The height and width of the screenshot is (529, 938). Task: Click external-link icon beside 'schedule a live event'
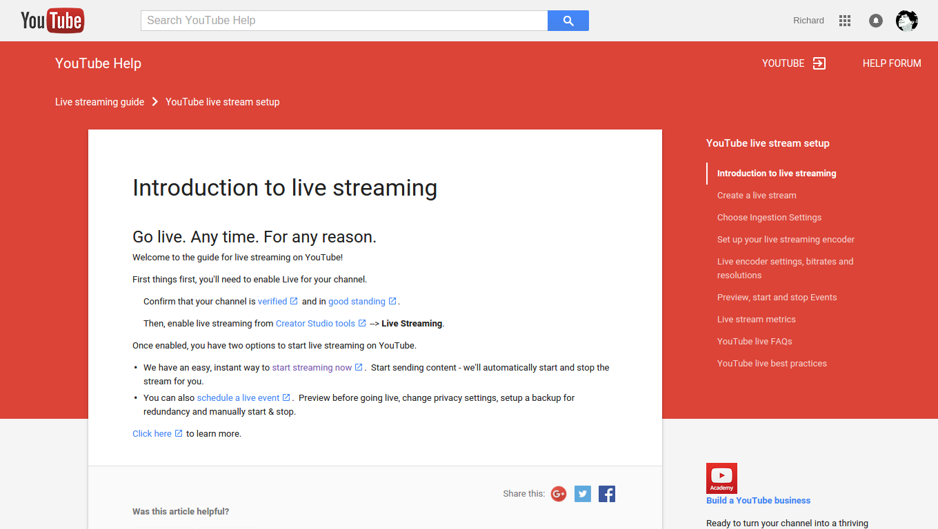pos(286,397)
